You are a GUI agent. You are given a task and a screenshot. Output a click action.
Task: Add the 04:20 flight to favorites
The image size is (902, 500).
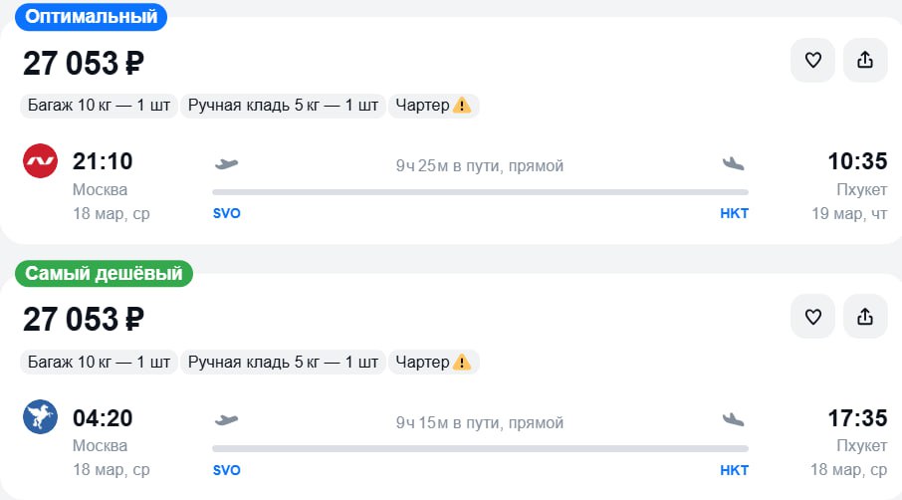[812, 317]
